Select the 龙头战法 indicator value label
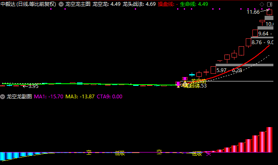 (x=139, y=4)
